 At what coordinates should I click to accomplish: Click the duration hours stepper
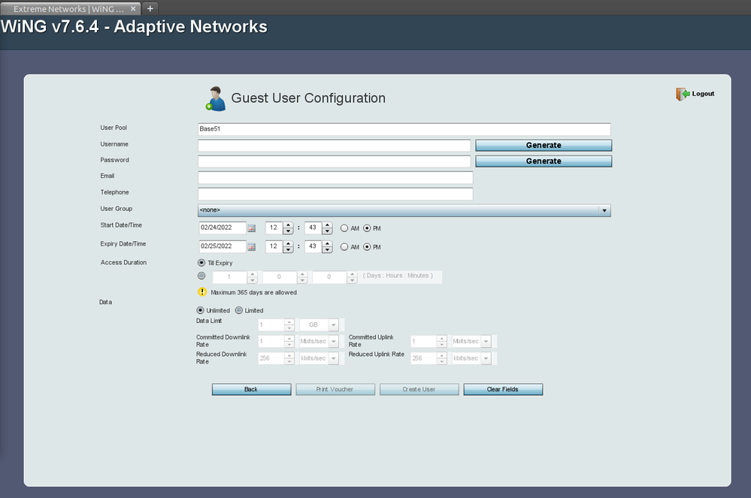[302, 277]
